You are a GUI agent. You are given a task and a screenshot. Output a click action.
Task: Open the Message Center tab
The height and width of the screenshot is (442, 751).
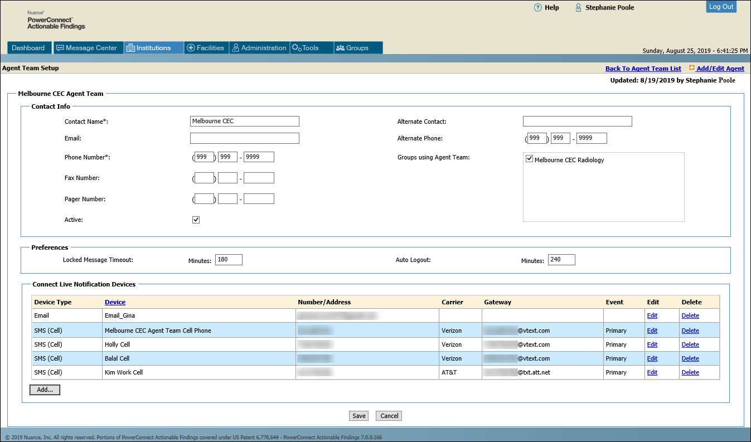click(x=88, y=48)
